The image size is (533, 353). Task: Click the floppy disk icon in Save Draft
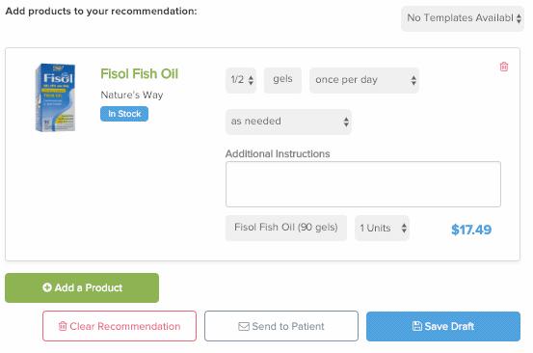417,326
